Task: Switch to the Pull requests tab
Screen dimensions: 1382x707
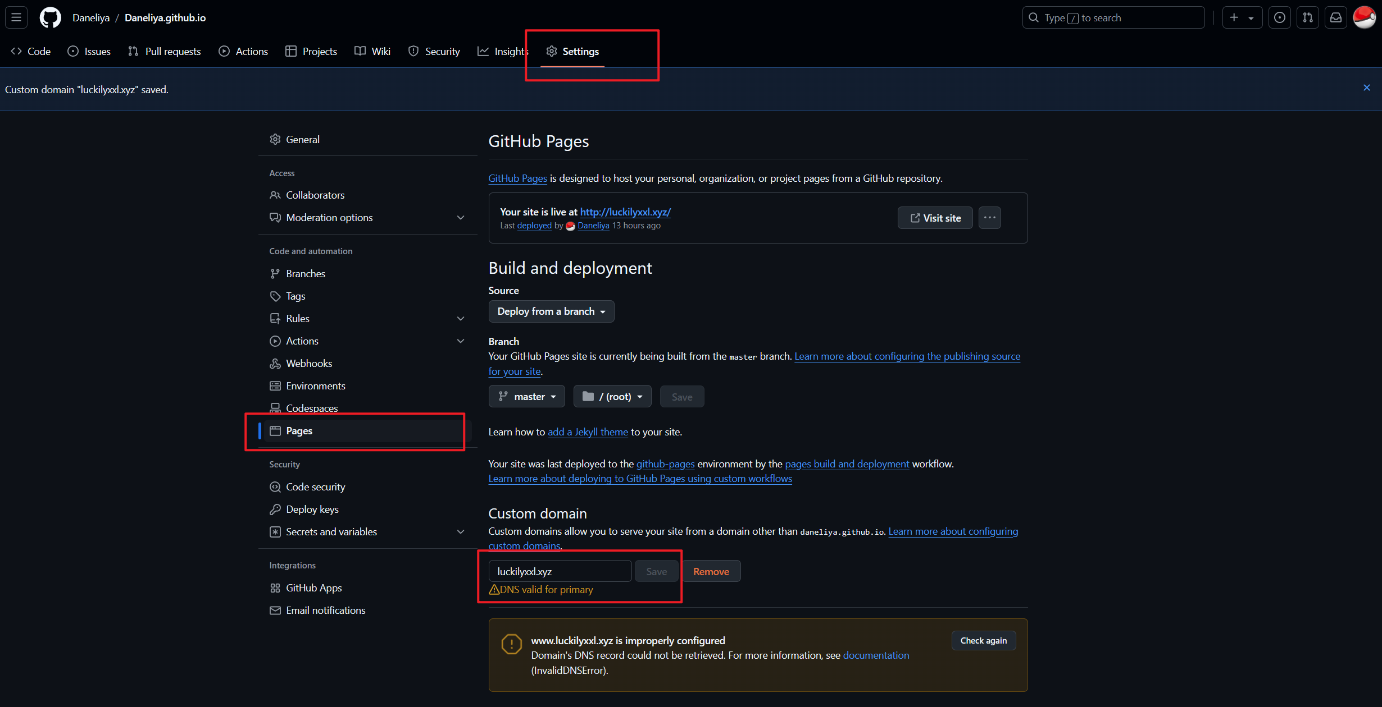Action: pyautogui.click(x=164, y=51)
